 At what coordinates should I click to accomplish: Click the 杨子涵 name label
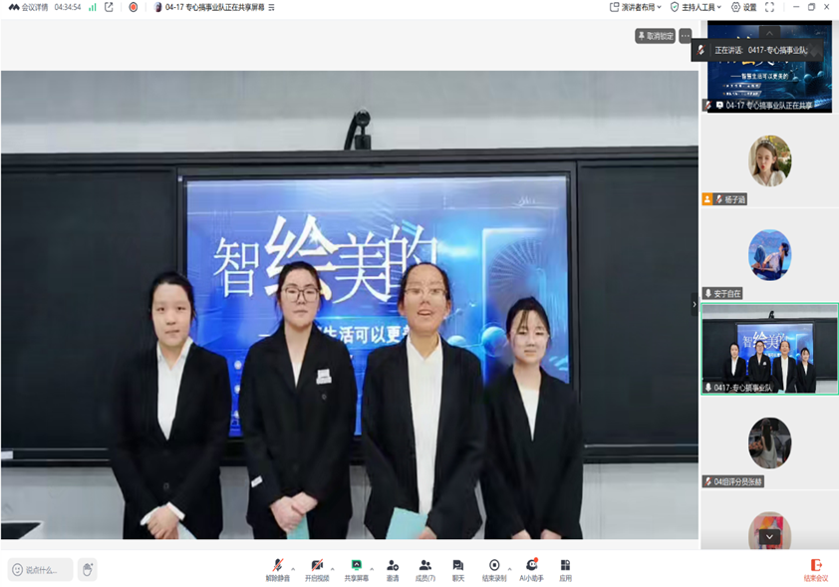click(735, 199)
